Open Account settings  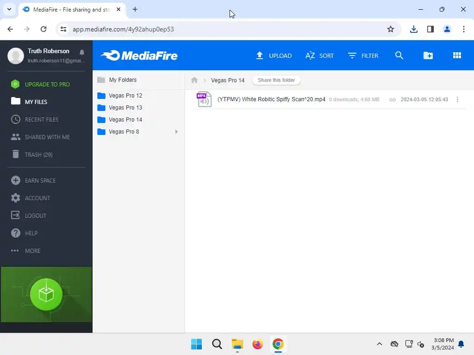click(31, 198)
